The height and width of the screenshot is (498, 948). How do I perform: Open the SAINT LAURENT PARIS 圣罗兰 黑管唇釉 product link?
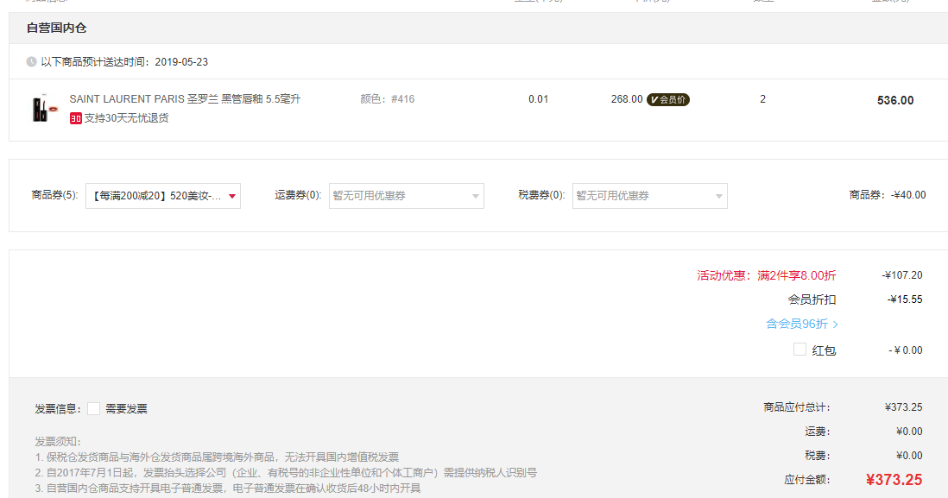click(x=185, y=99)
